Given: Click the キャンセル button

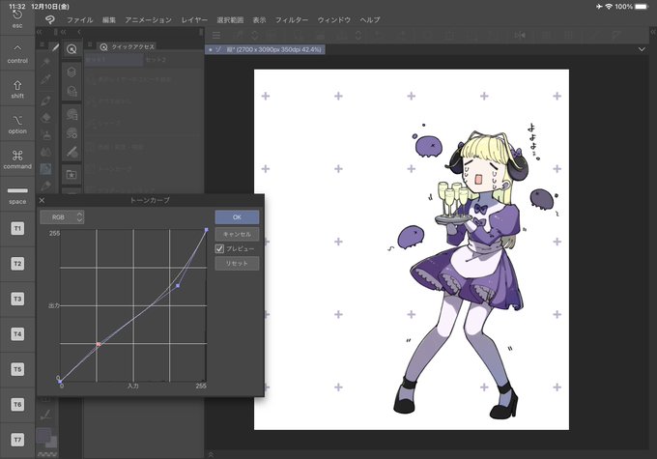Looking at the screenshot, I should [237, 234].
